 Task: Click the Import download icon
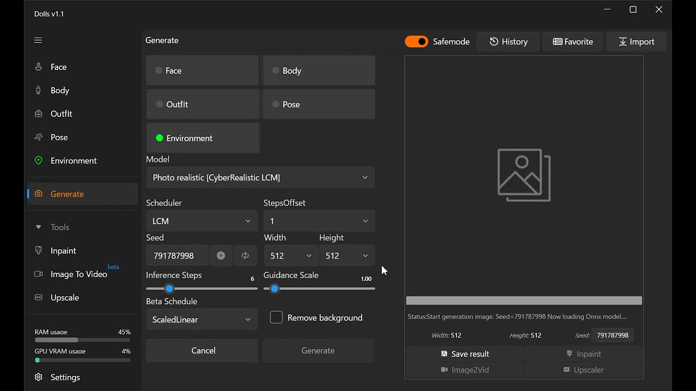pyautogui.click(x=623, y=41)
